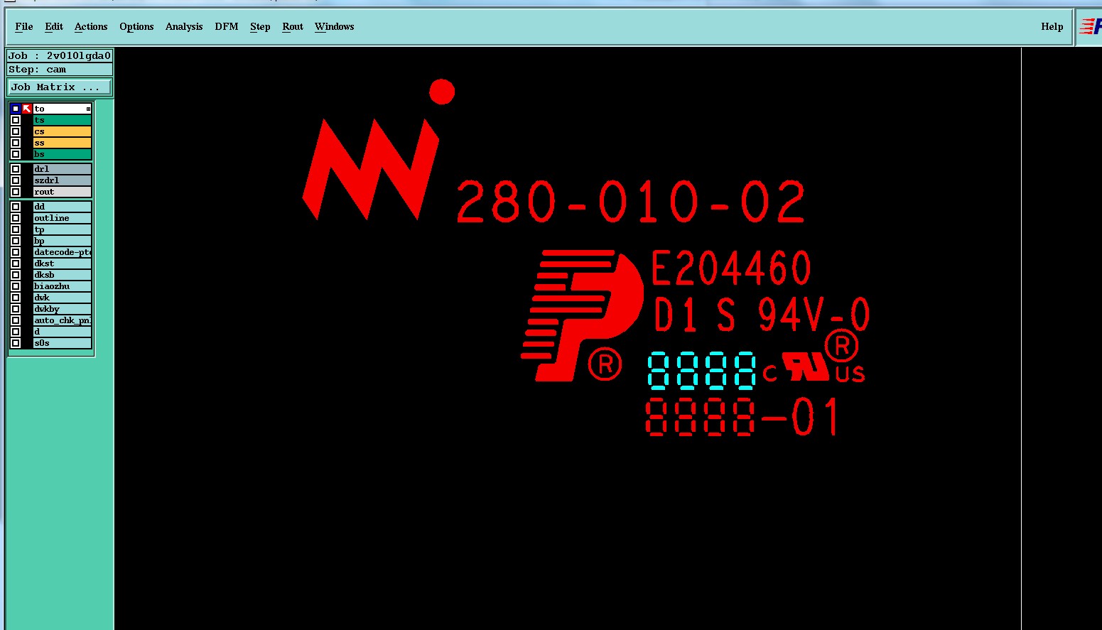This screenshot has width=1102, height=630.
Task: Toggle display checkbox for layer 'drl'
Action: click(16, 169)
